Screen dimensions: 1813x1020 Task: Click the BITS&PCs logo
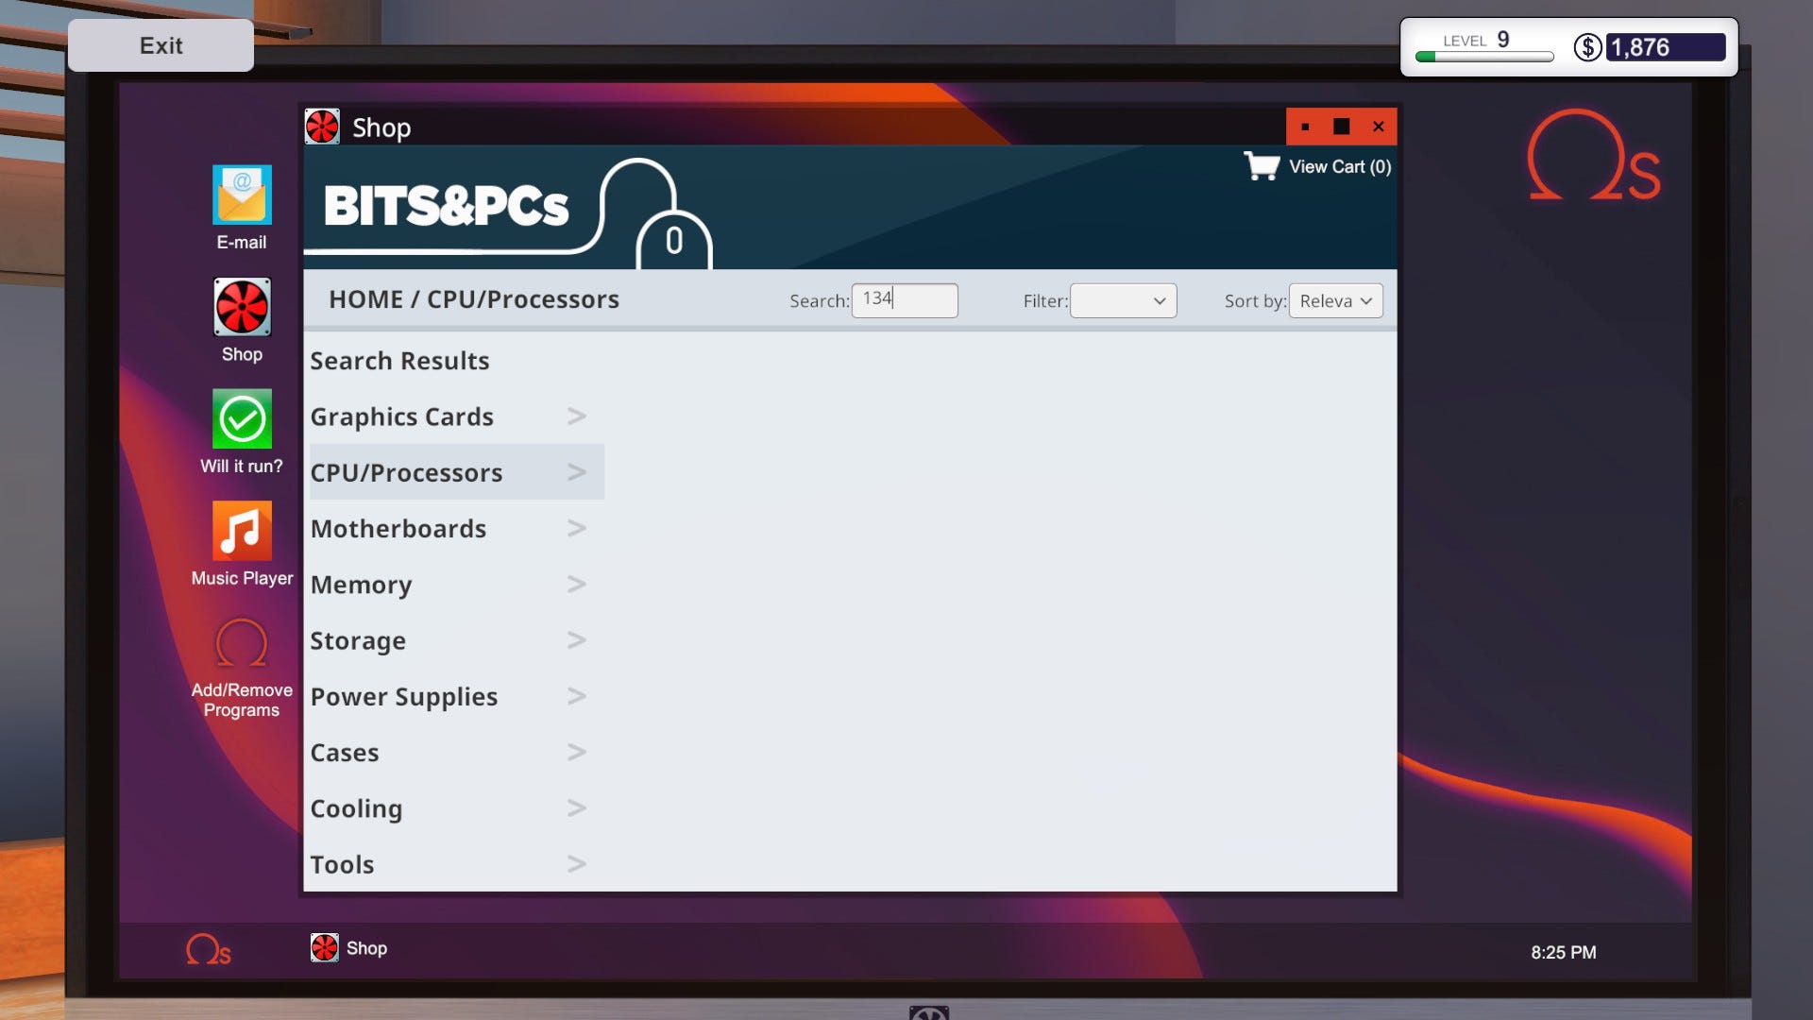(x=447, y=206)
